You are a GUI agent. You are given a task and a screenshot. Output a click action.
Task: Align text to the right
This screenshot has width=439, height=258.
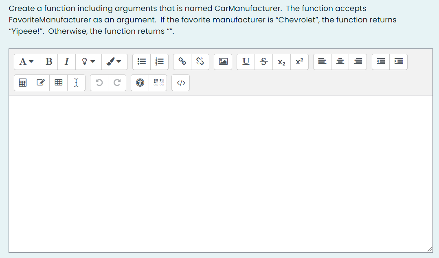tap(358, 61)
